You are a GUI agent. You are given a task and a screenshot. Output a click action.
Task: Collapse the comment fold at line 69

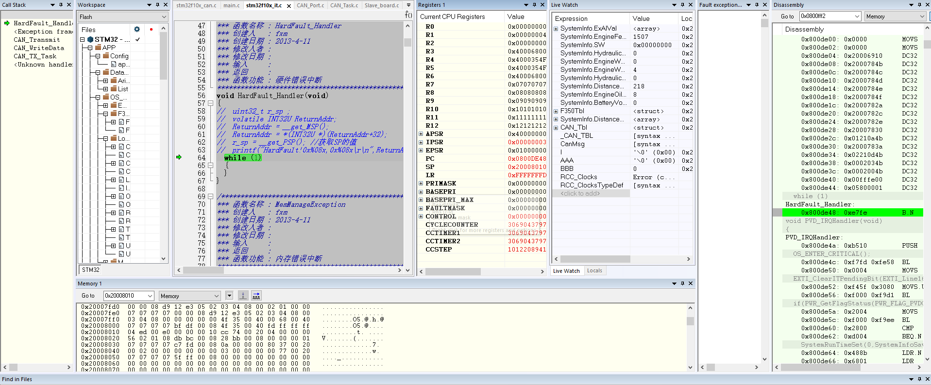click(210, 197)
